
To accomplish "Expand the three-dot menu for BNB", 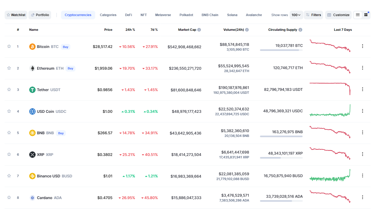I will [362, 132].
